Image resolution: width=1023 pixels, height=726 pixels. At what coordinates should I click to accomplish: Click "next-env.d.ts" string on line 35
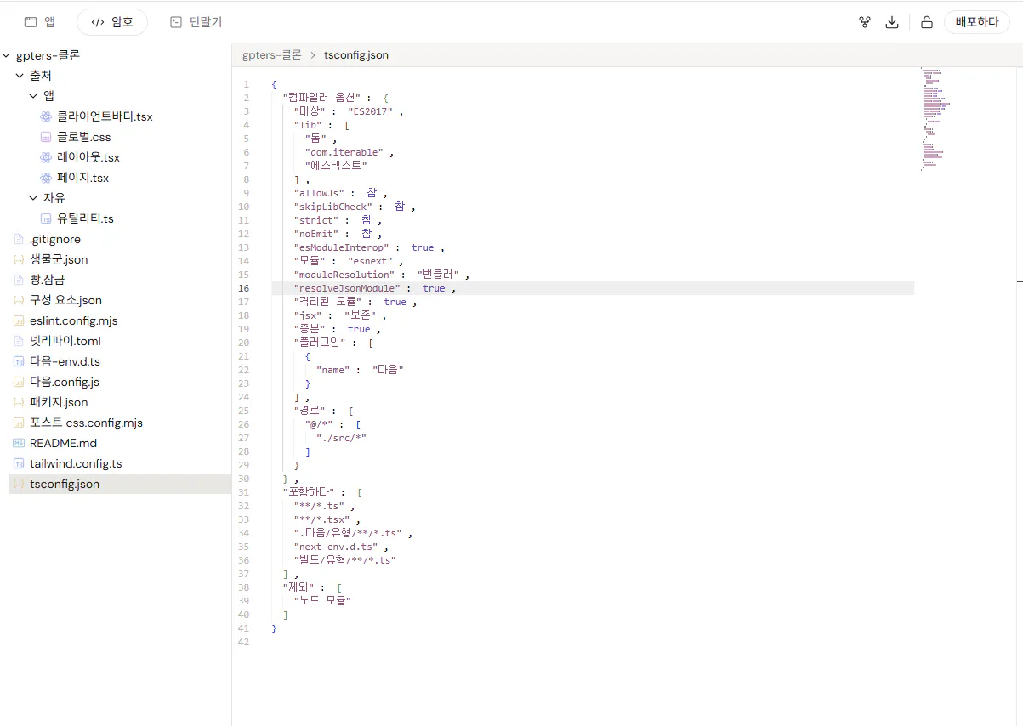pyautogui.click(x=335, y=547)
